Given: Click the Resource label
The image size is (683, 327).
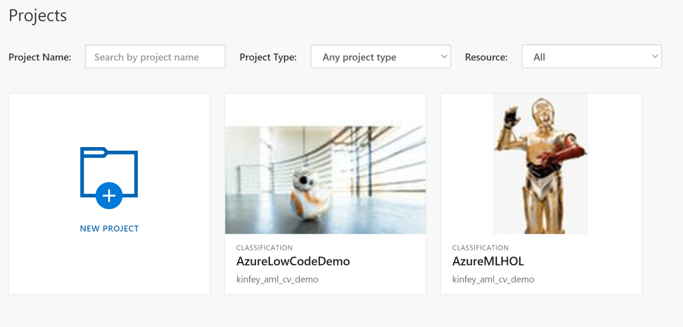Looking at the screenshot, I should click(486, 57).
